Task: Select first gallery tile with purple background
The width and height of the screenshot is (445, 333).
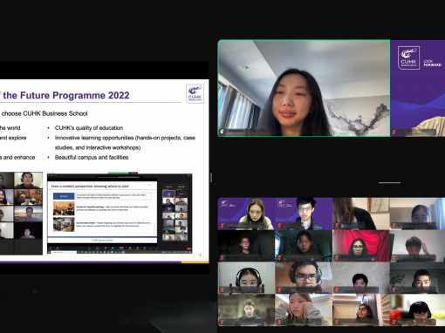Action: pos(246,214)
